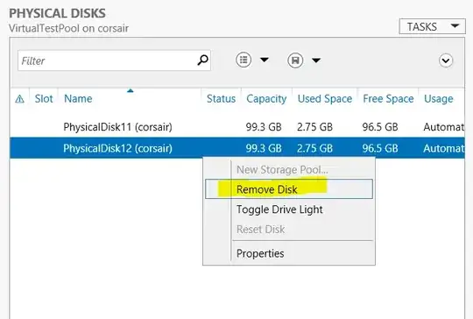Open the TASKS dropdown
This screenshot has height=319, width=473.
432,26
